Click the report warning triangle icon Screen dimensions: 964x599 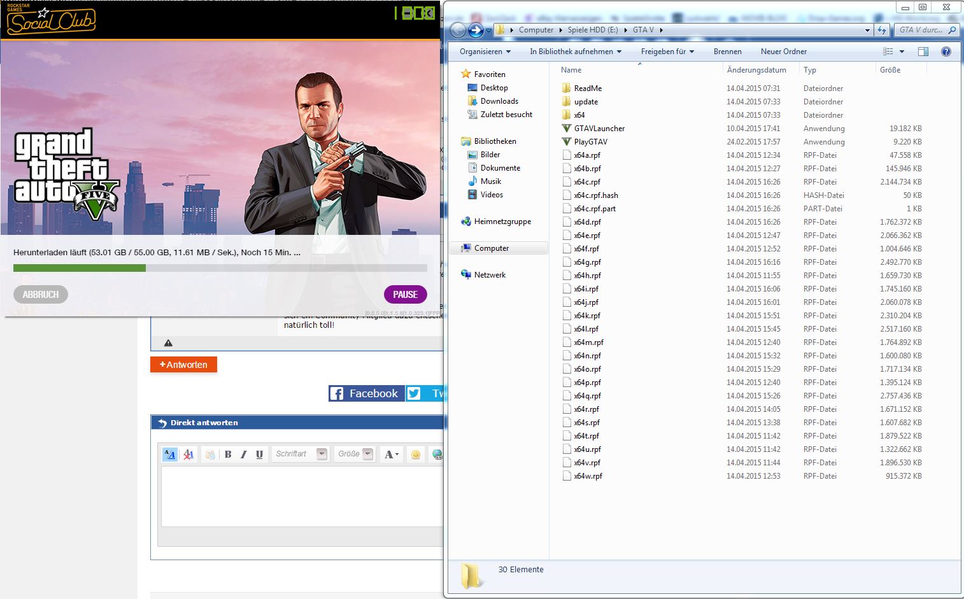pos(168,343)
